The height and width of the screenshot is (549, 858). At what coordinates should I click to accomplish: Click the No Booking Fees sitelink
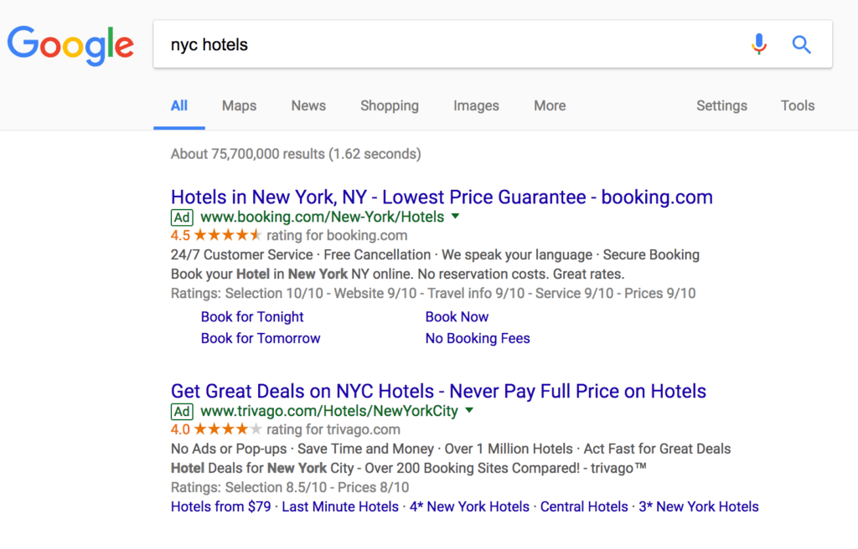478,338
